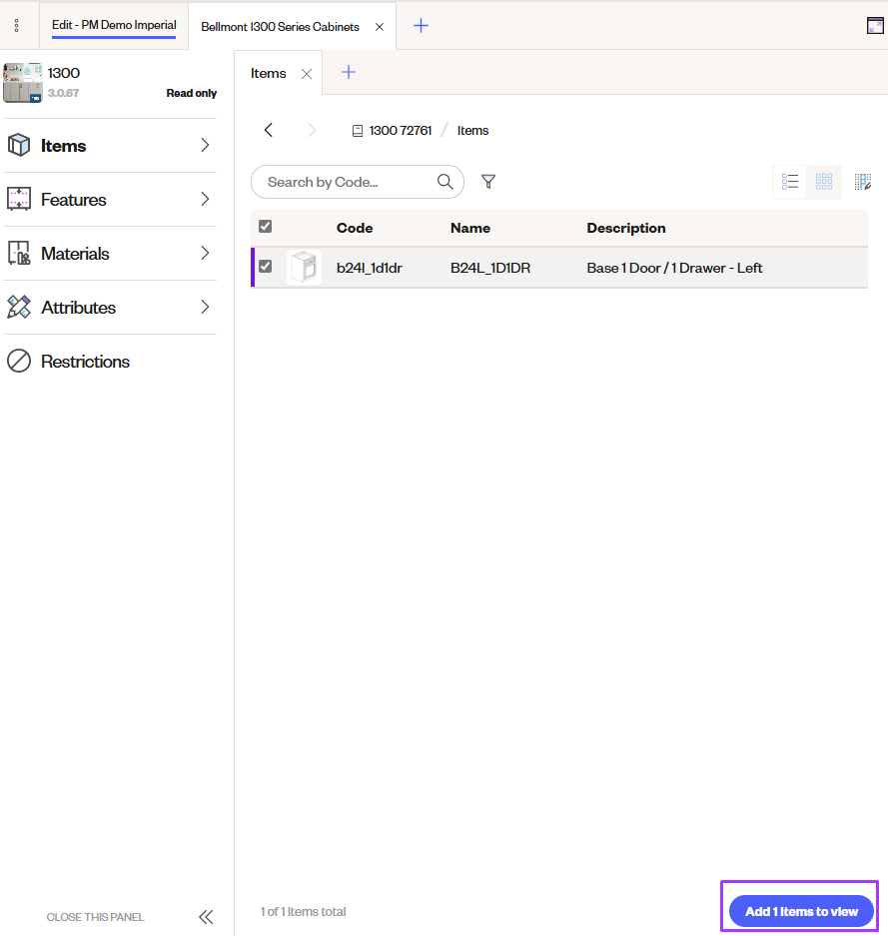Select the Items catalog sidebar icon
Screen dimensions: 888x936
click(20, 145)
